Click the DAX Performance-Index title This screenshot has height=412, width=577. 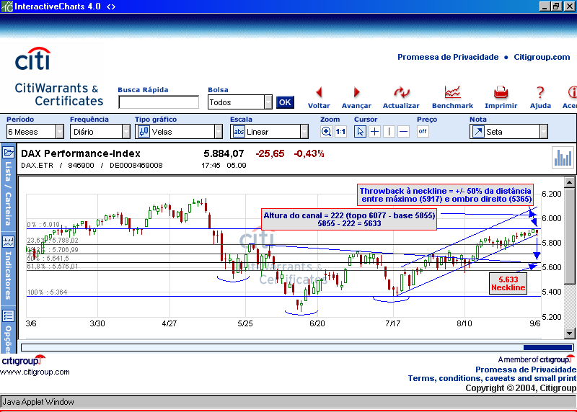81,153
